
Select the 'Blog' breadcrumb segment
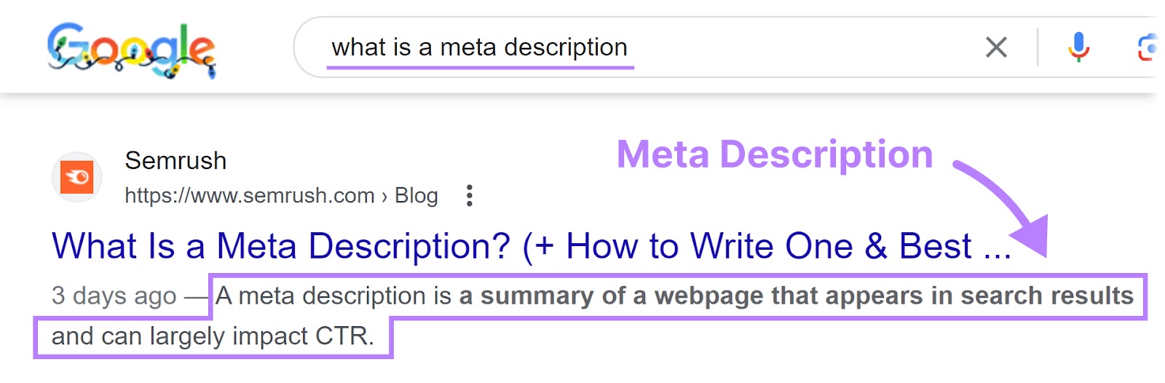416,195
